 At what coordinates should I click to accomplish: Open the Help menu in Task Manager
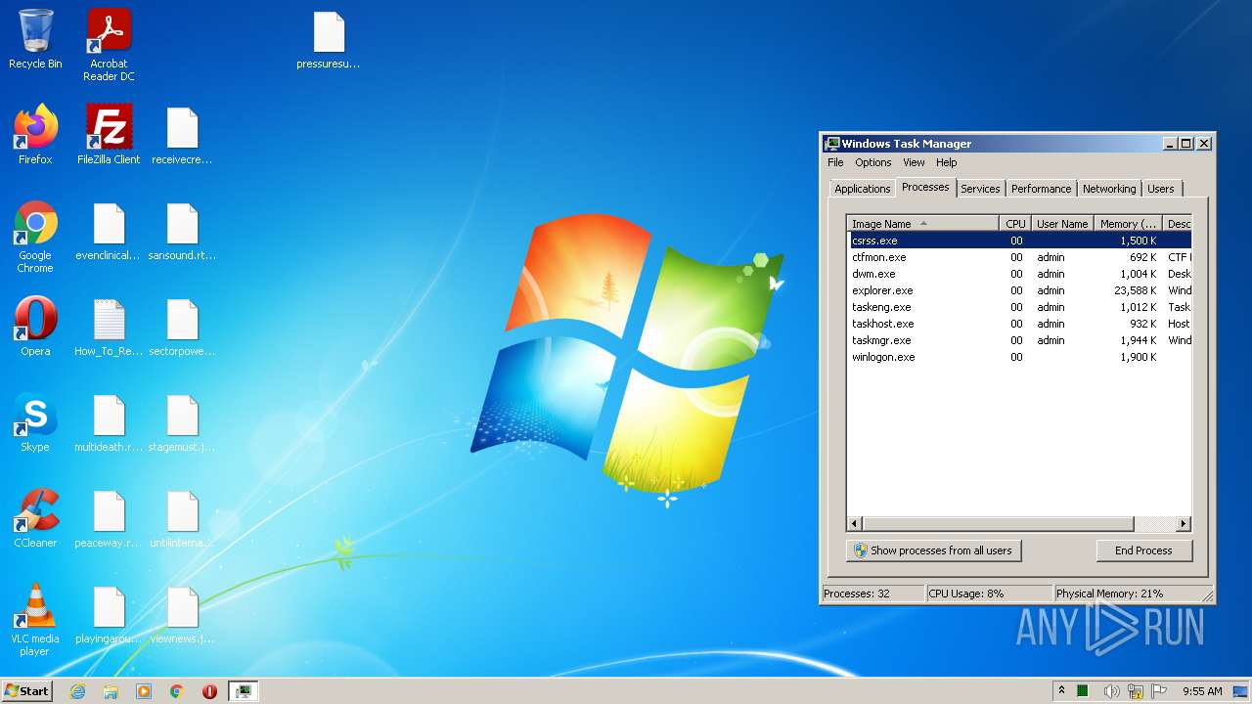point(946,162)
